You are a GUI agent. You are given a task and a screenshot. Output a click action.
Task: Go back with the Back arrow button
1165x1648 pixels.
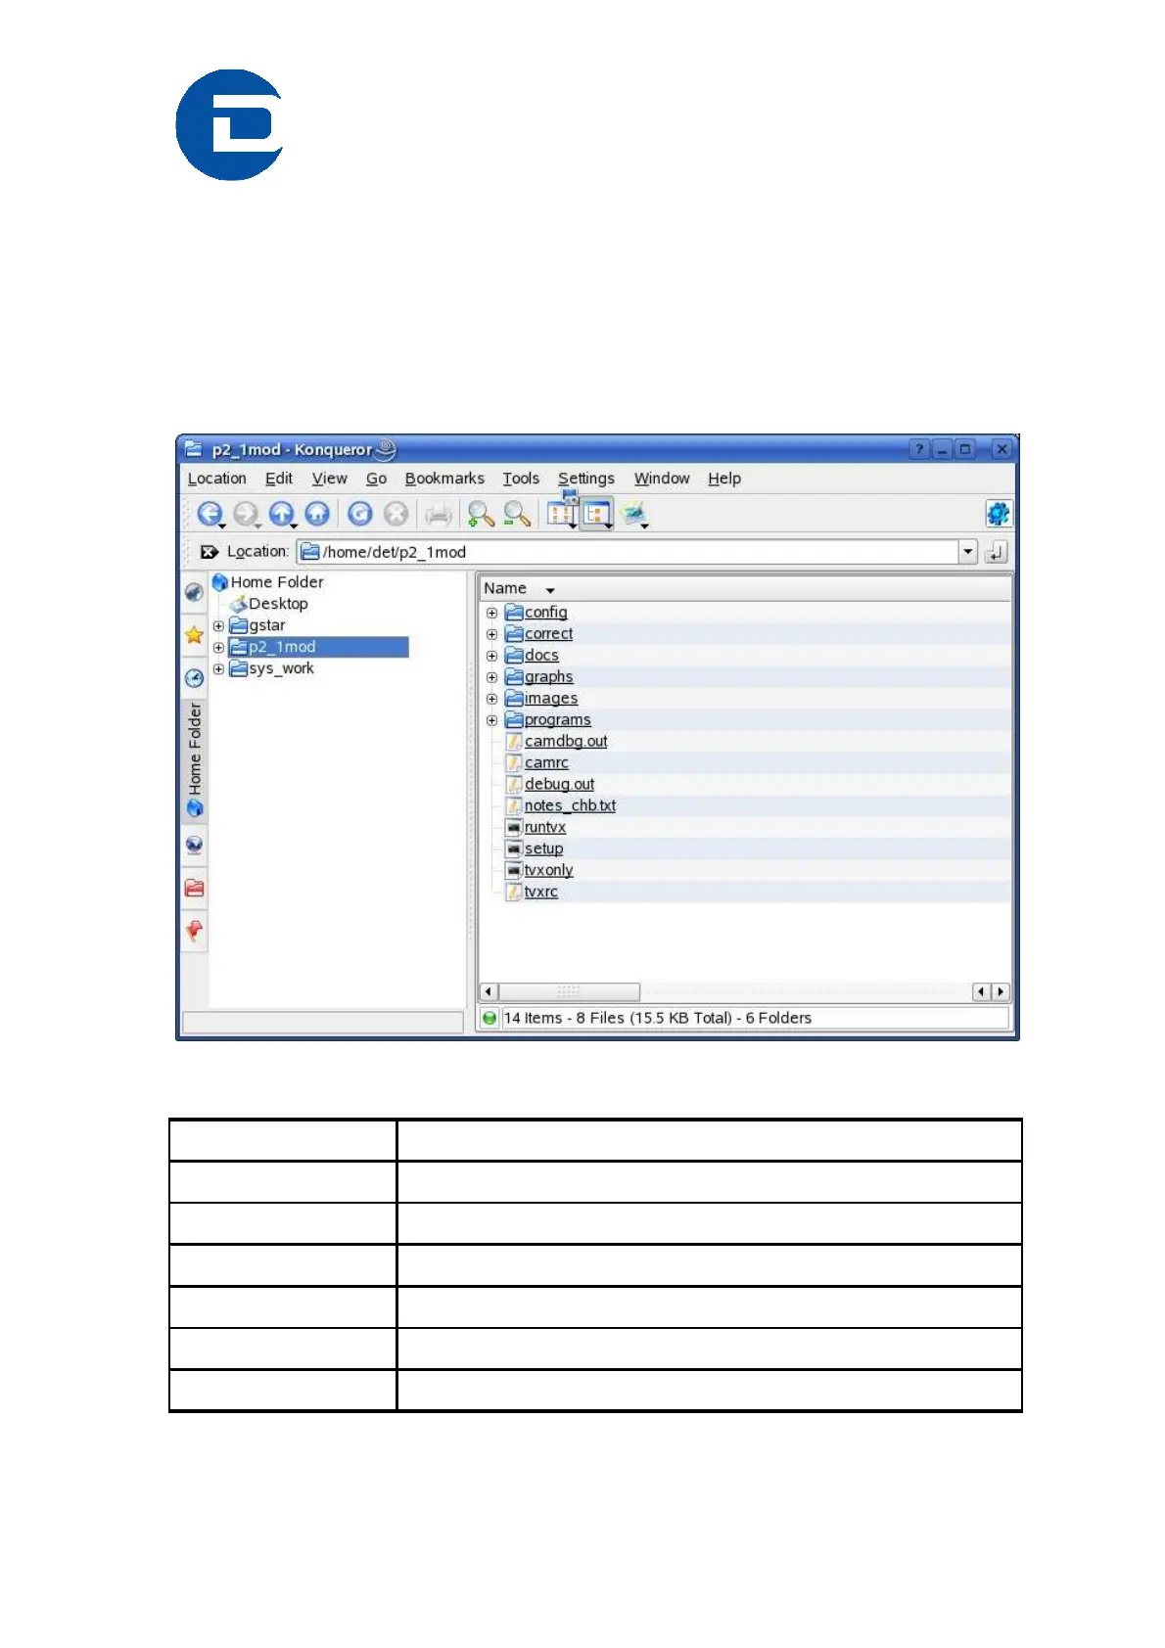pyautogui.click(x=210, y=514)
